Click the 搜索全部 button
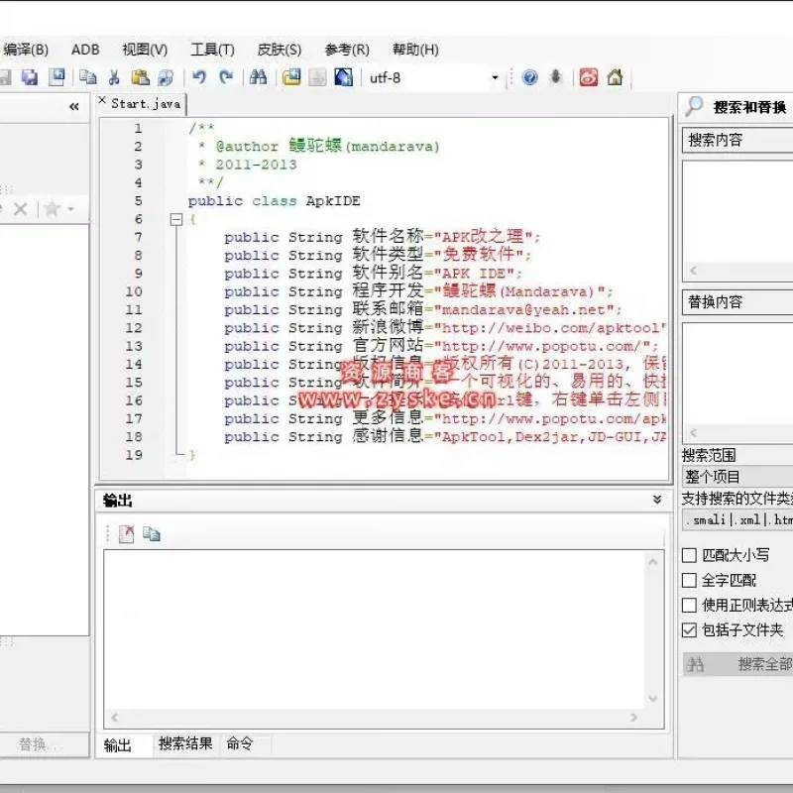Screen dimensions: 793x793 point(737,664)
